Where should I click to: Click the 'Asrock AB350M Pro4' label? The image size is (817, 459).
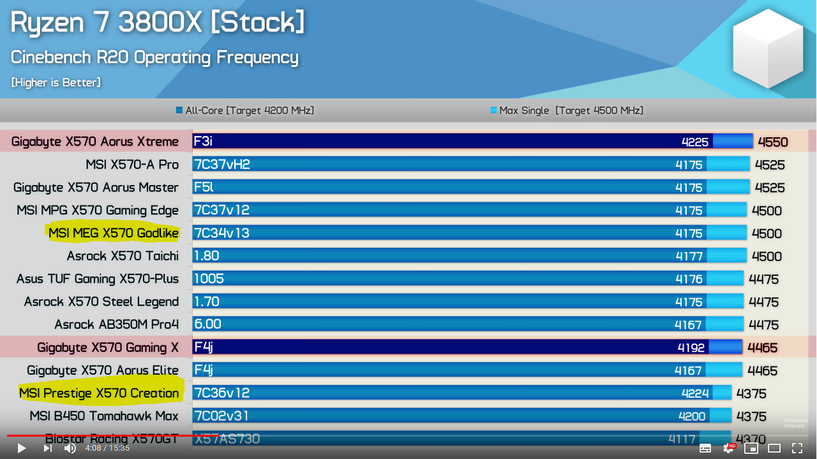[x=117, y=324]
